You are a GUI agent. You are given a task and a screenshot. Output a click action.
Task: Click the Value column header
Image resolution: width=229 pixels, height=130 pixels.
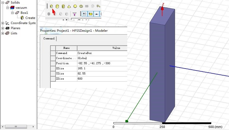pos(102,48)
